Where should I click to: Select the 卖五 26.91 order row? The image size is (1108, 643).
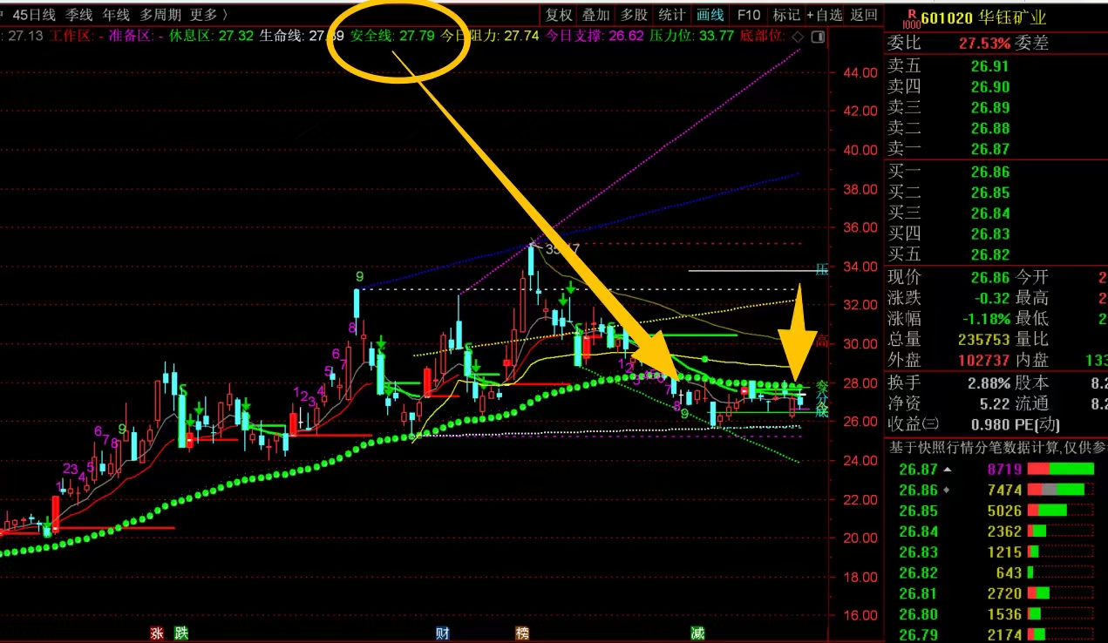(x=996, y=66)
